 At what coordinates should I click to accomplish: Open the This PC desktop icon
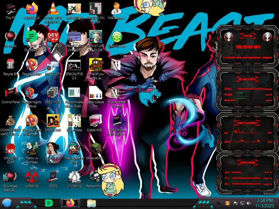[x=11, y=11]
